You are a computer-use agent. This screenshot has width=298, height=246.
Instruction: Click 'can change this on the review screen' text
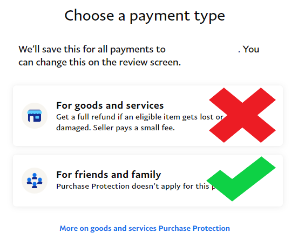pos(99,63)
